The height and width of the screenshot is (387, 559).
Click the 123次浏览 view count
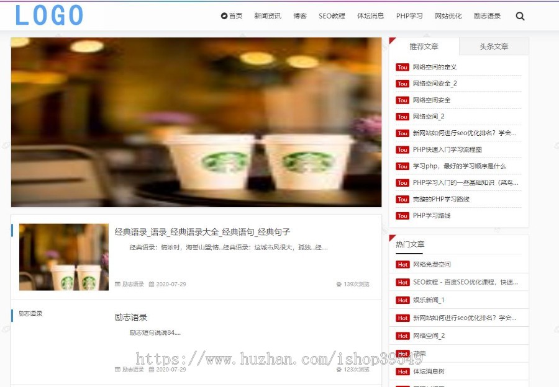click(357, 370)
